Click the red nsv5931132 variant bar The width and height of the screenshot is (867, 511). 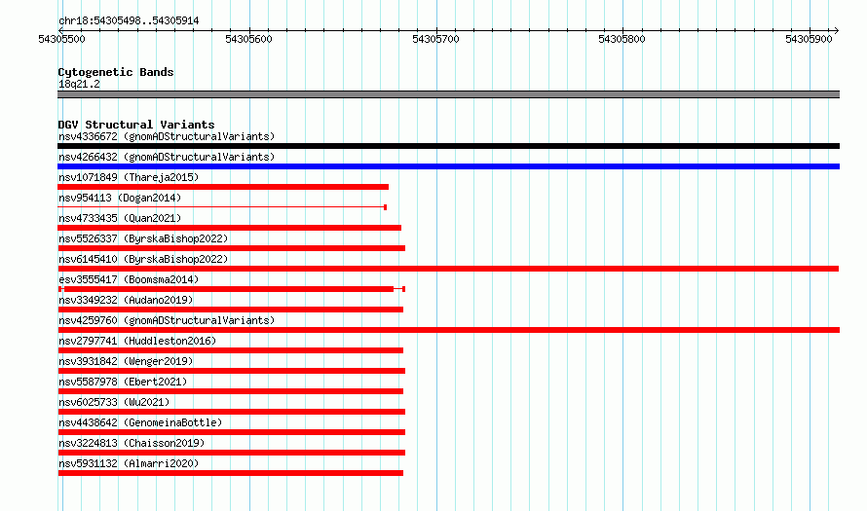click(231, 473)
